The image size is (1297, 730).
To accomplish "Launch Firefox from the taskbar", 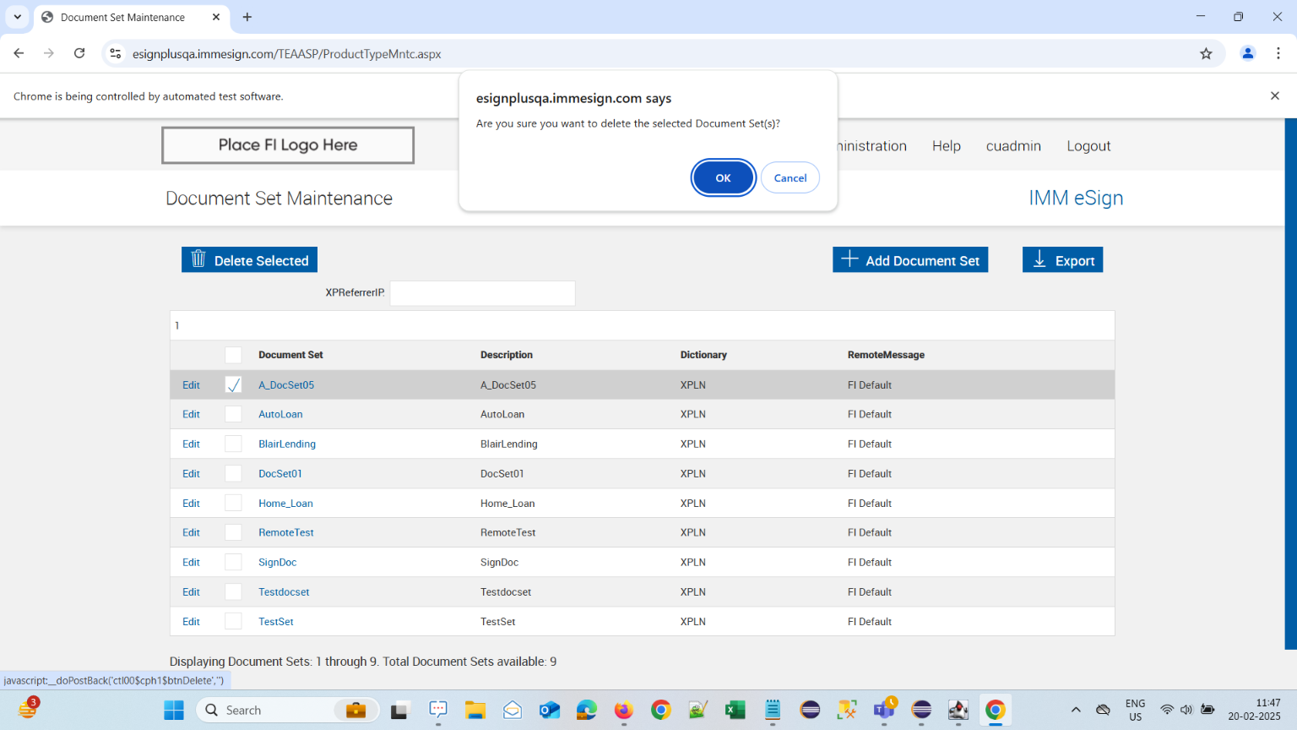I will tap(624, 710).
